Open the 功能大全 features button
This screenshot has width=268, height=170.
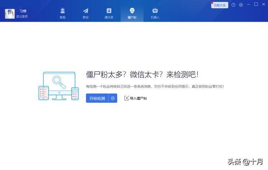[219, 5]
